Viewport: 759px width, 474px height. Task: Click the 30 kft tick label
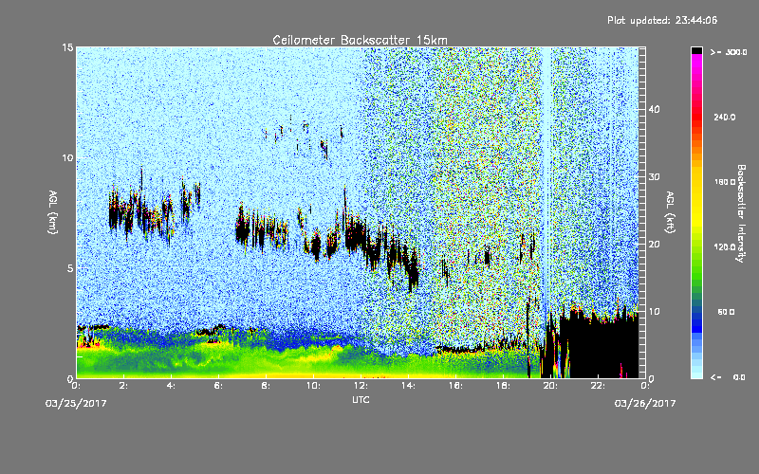click(x=654, y=177)
